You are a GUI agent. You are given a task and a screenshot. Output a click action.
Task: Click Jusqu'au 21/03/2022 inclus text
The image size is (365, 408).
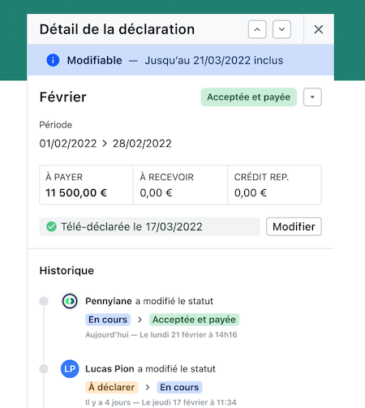(214, 60)
